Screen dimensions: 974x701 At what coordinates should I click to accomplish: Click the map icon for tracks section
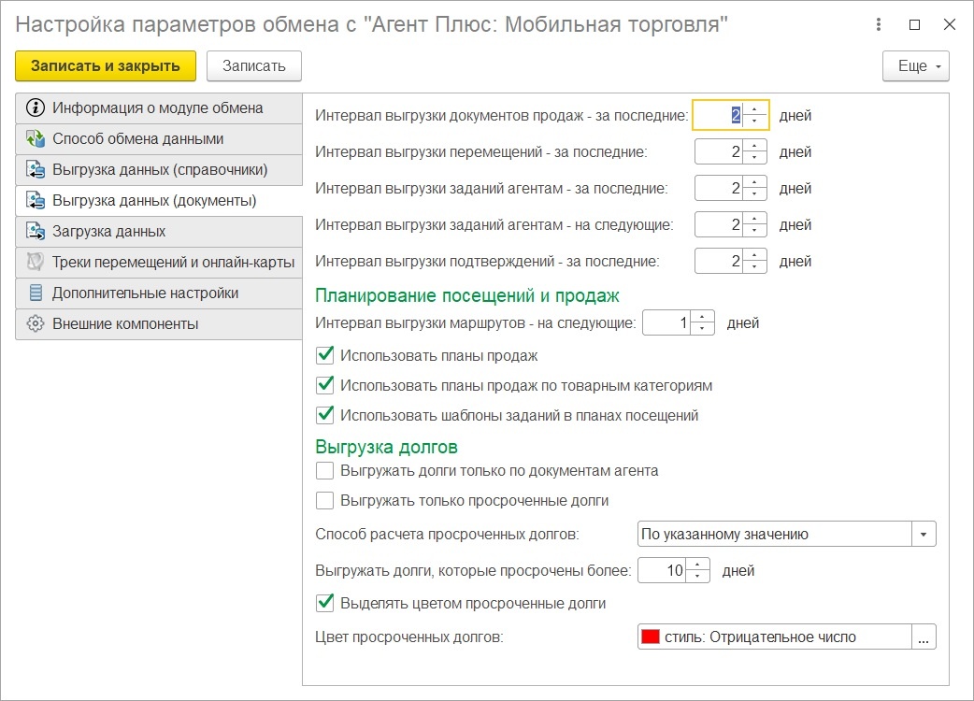coord(36,262)
